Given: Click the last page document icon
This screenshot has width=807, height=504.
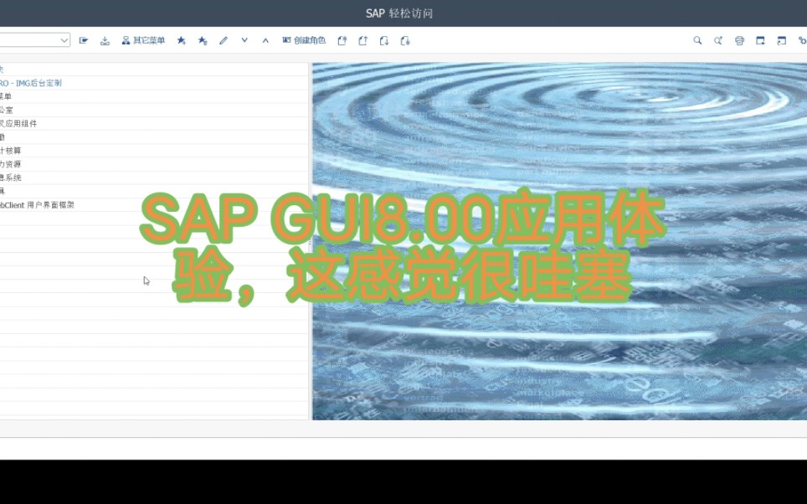Looking at the screenshot, I should point(405,40).
